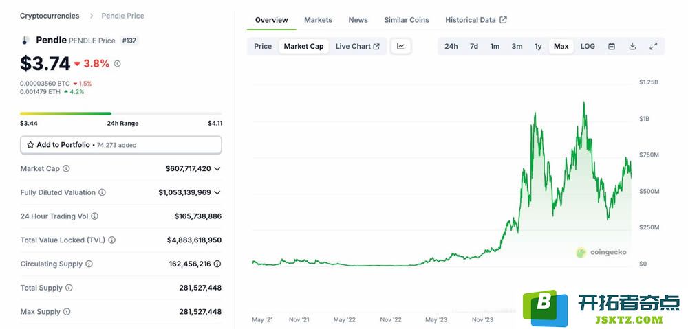The height and width of the screenshot is (329, 688).
Task: Open the calendar date range picker
Action: pyautogui.click(x=612, y=46)
